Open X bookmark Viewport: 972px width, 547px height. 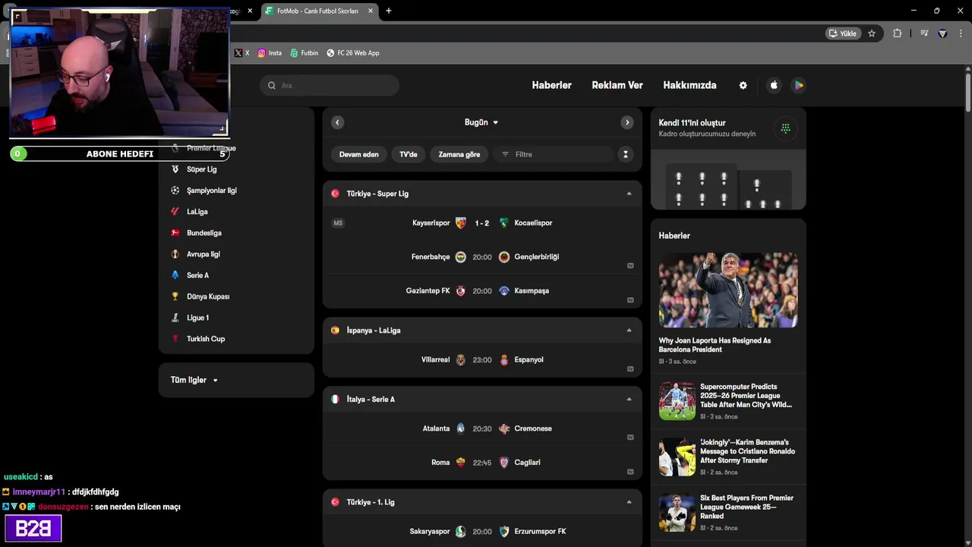pos(242,53)
